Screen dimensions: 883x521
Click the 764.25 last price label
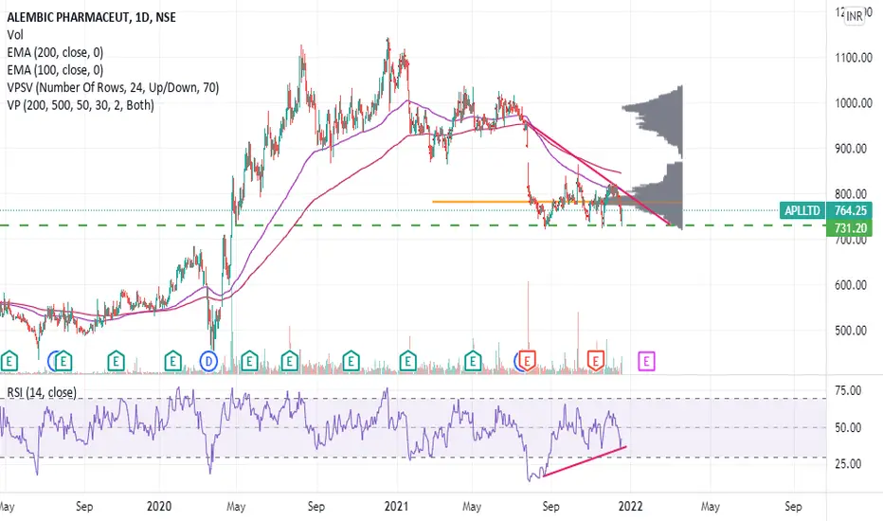[850, 210]
